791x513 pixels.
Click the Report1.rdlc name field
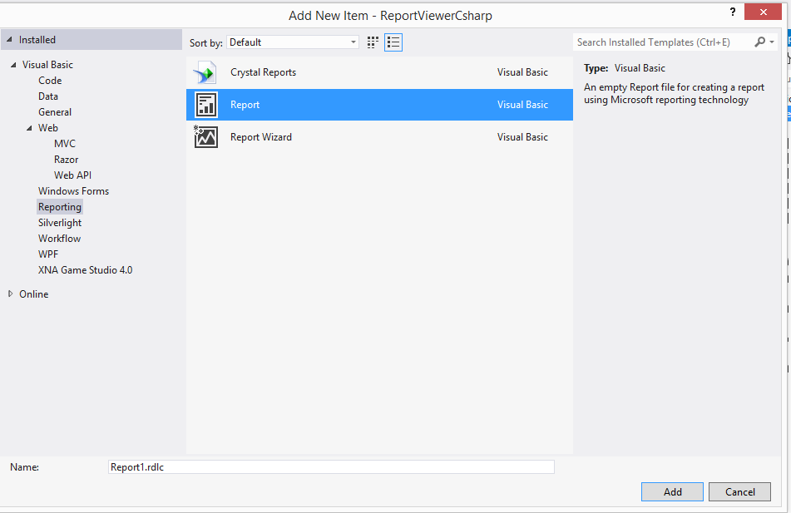tap(331, 466)
